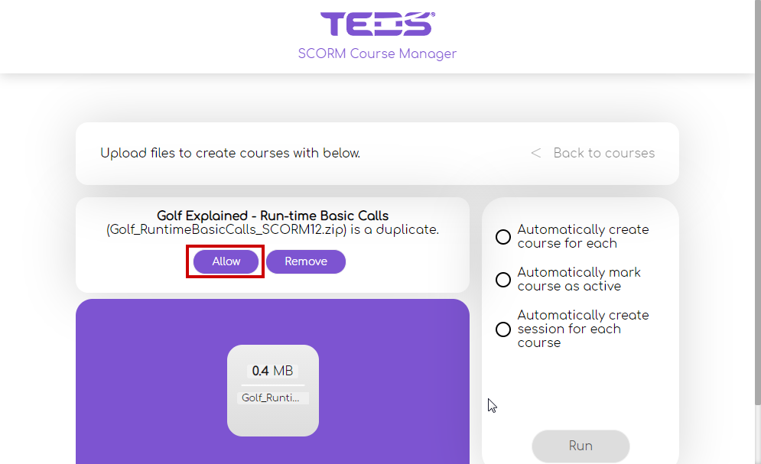This screenshot has height=464, width=761.
Task: Remove the duplicate Golf zip file
Action: coord(306,261)
